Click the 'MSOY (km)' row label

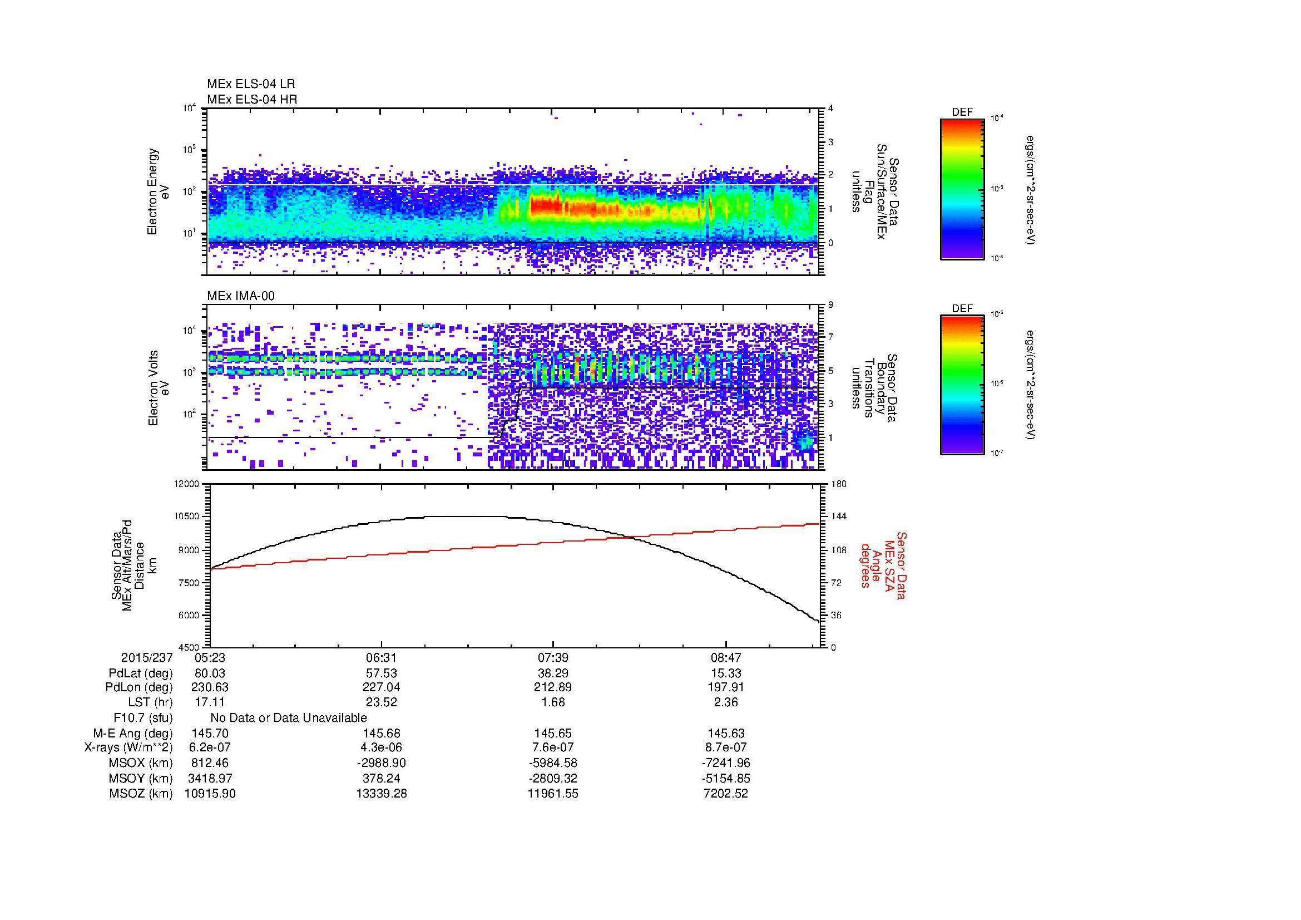141,778
